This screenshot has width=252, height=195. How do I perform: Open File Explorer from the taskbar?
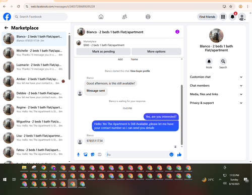[24, 168]
